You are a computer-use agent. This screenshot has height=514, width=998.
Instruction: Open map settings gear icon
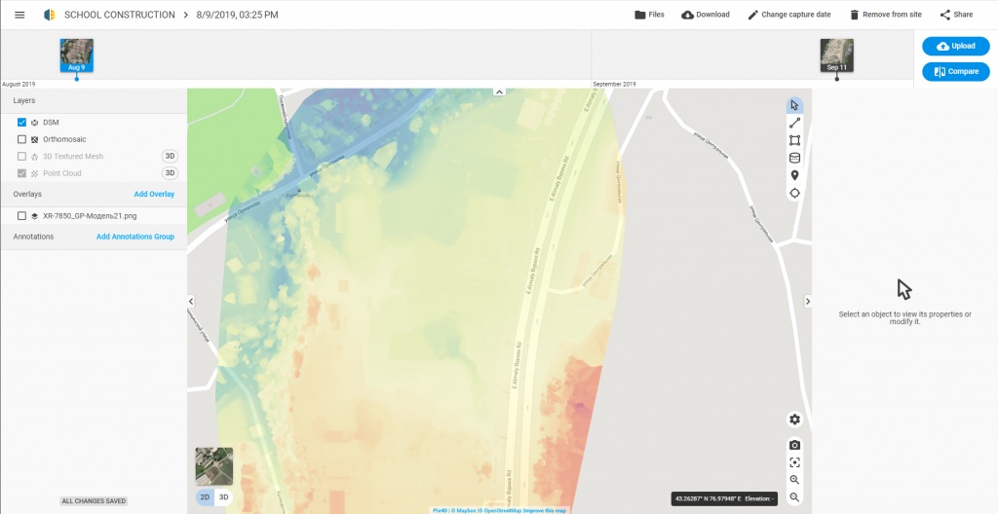(794, 420)
